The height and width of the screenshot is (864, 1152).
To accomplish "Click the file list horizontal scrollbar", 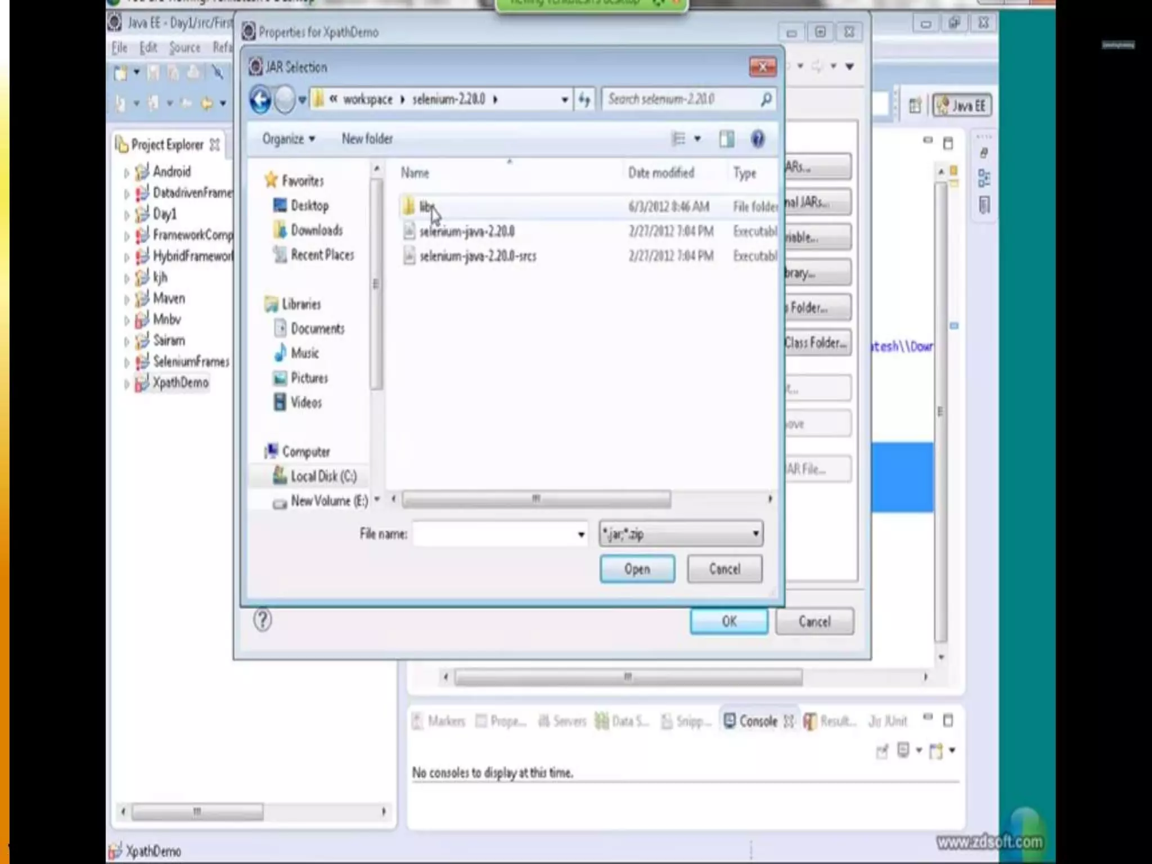I will click(535, 499).
